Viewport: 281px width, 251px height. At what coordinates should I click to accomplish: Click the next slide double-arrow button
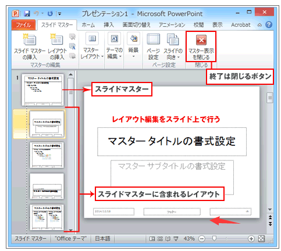270,224
